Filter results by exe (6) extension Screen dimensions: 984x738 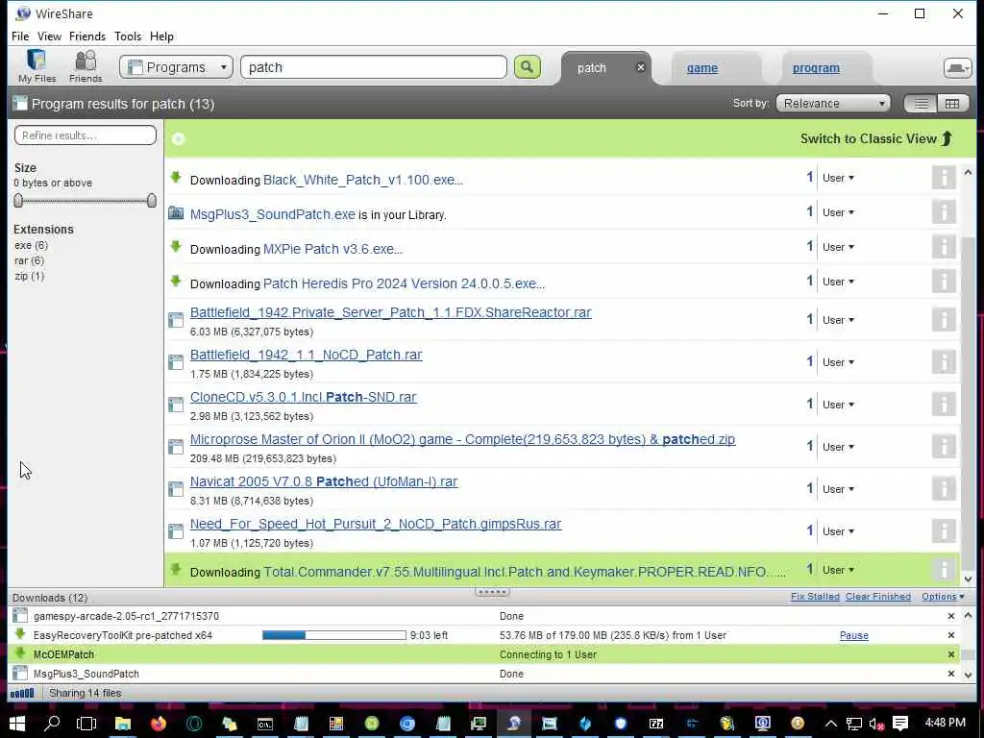31,245
